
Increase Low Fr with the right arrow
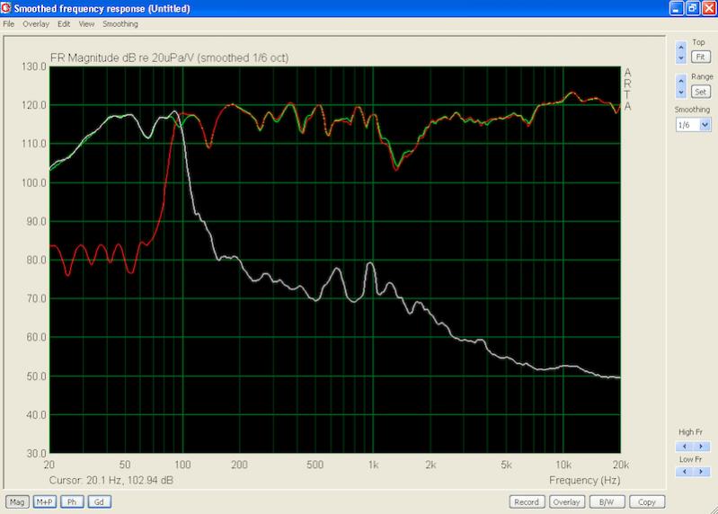tap(701, 472)
